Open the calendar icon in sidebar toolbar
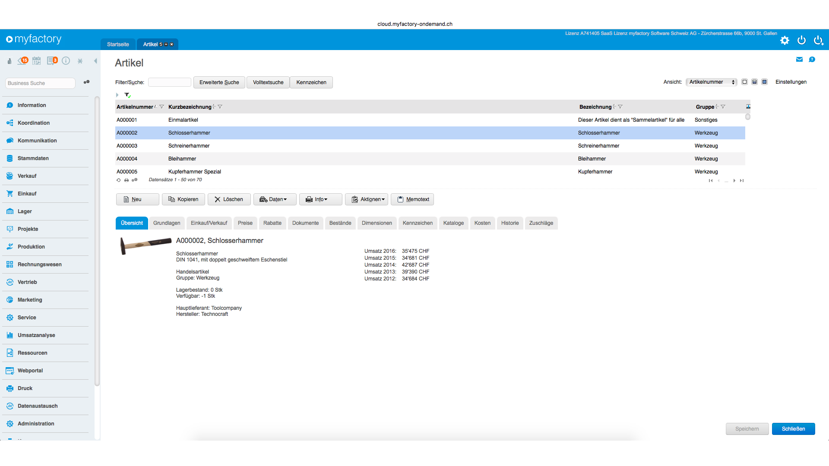 (37, 61)
